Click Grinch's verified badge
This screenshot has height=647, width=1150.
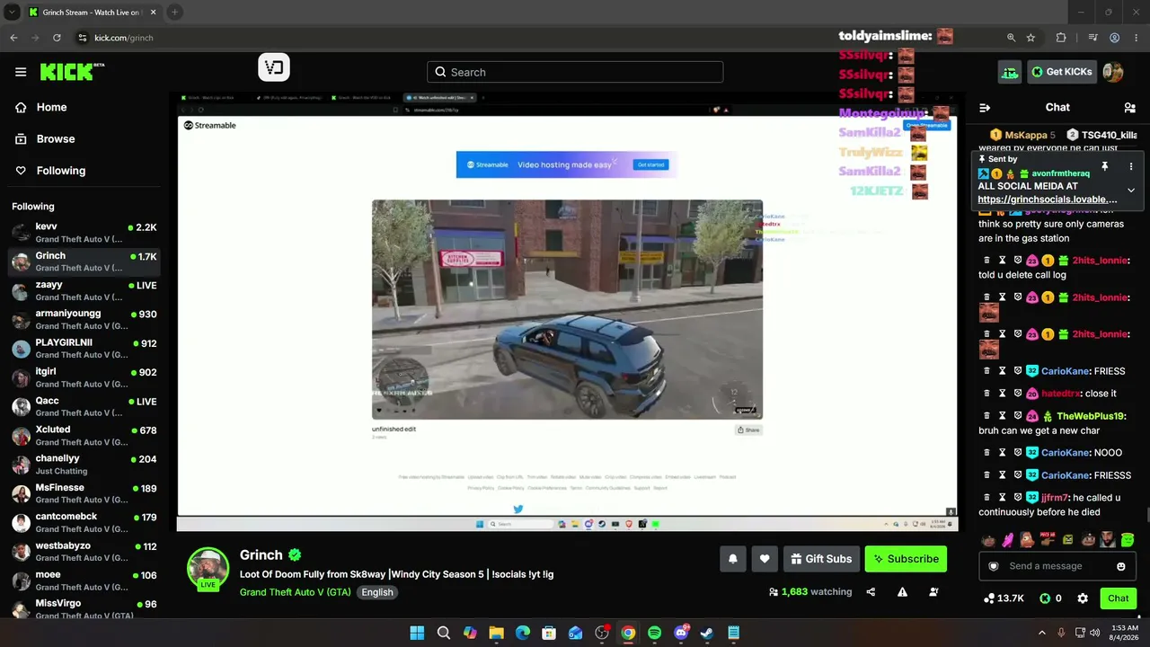tap(295, 555)
